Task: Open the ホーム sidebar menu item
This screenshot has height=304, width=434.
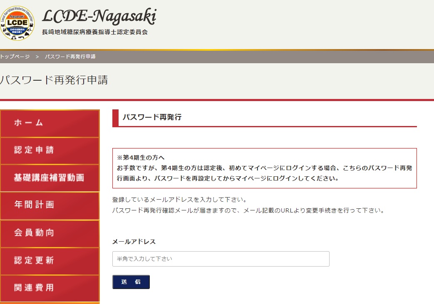Action: pos(50,123)
